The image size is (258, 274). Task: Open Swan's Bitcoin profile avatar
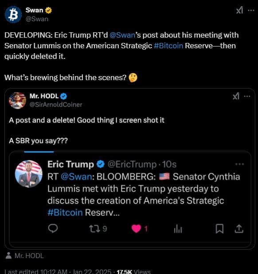coord(13,15)
